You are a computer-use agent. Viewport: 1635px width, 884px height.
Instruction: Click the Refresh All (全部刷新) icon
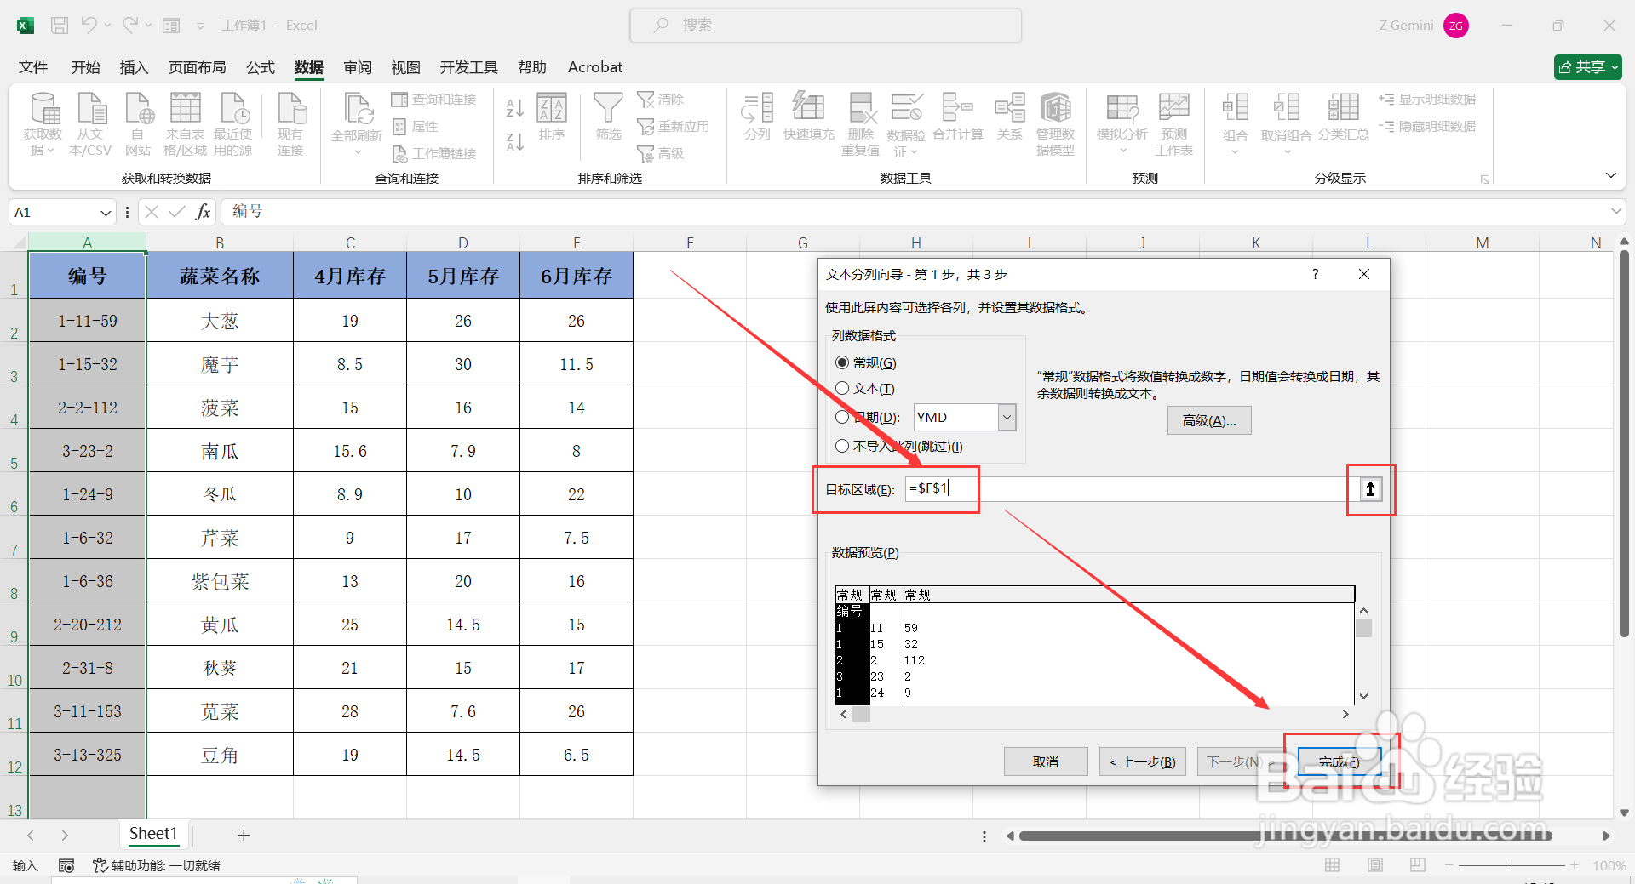(357, 122)
